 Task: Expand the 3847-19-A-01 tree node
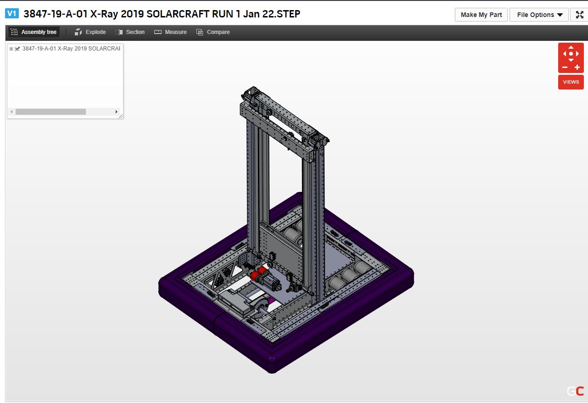pos(11,49)
